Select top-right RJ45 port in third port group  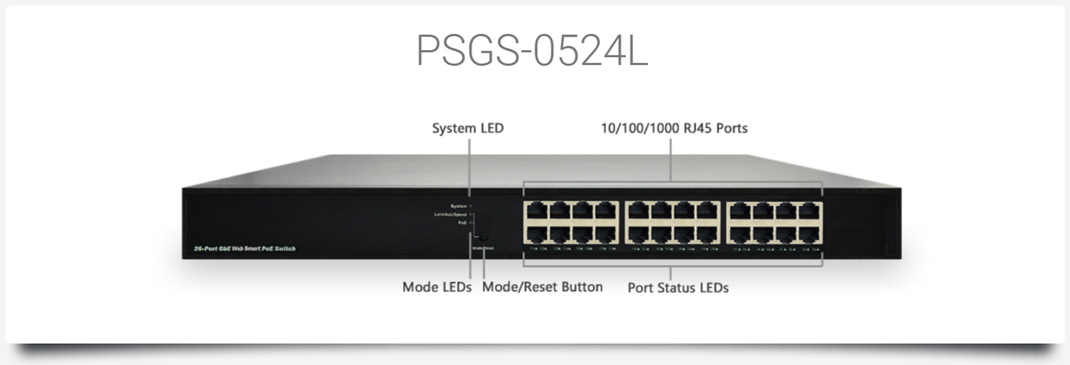click(809, 211)
